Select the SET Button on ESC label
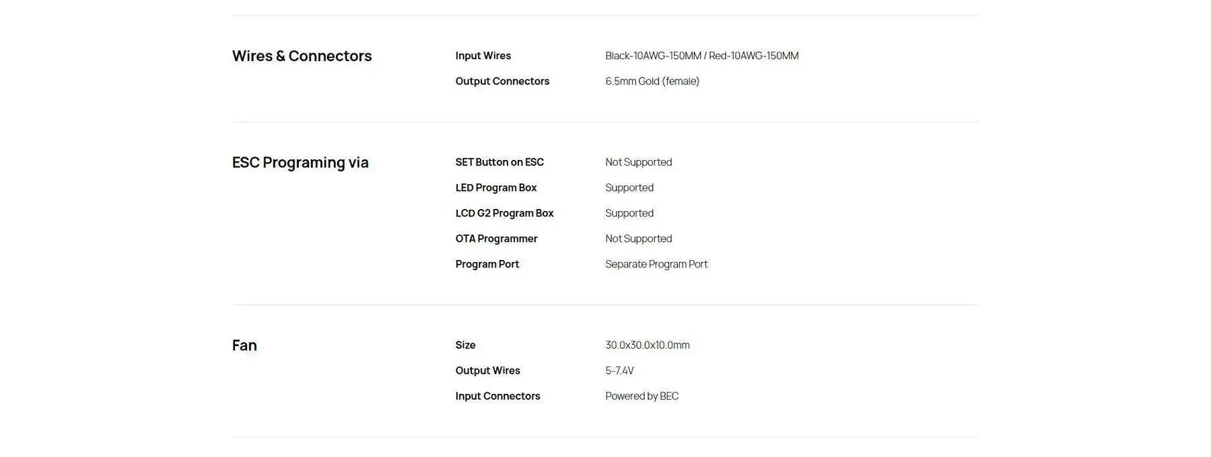The width and height of the screenshot is (1211, 457). coord(499,162)
